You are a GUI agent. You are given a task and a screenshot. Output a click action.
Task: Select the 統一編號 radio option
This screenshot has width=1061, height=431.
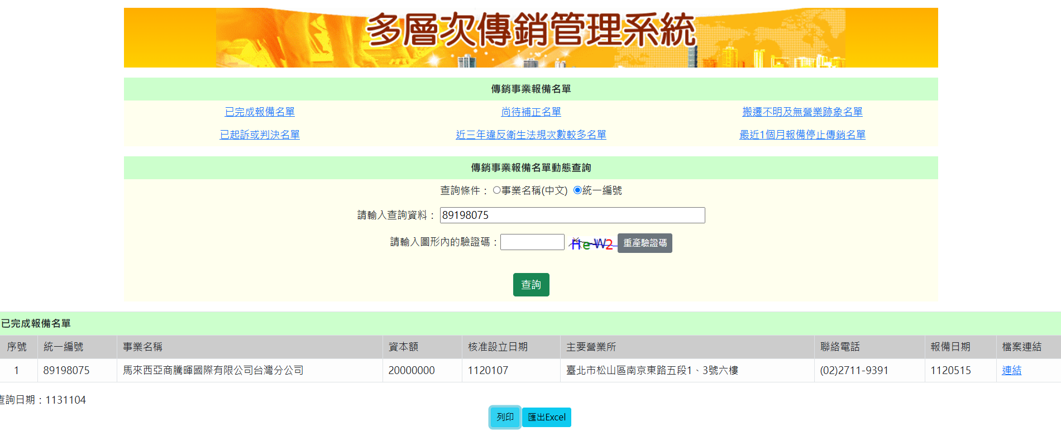pyautogui.click(x=577, y=190)
